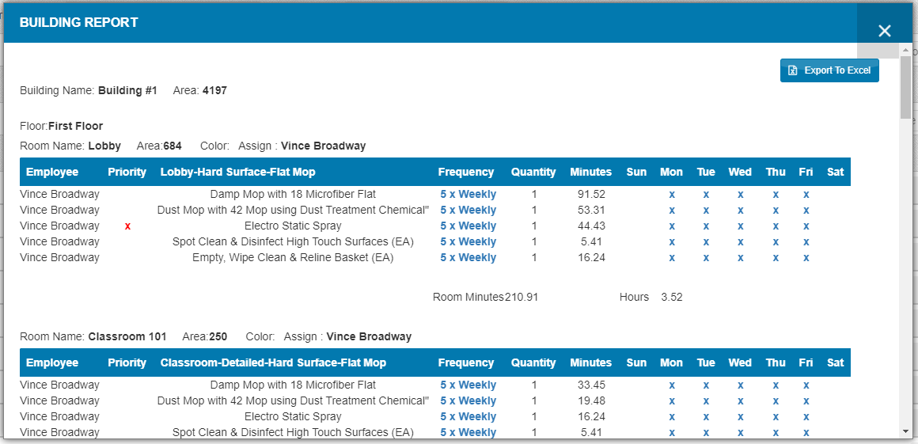Open frequency link for Classroom Electro Static Spray
The width and height of the screenshot is (918, 444).
click(x=468, y=417)
